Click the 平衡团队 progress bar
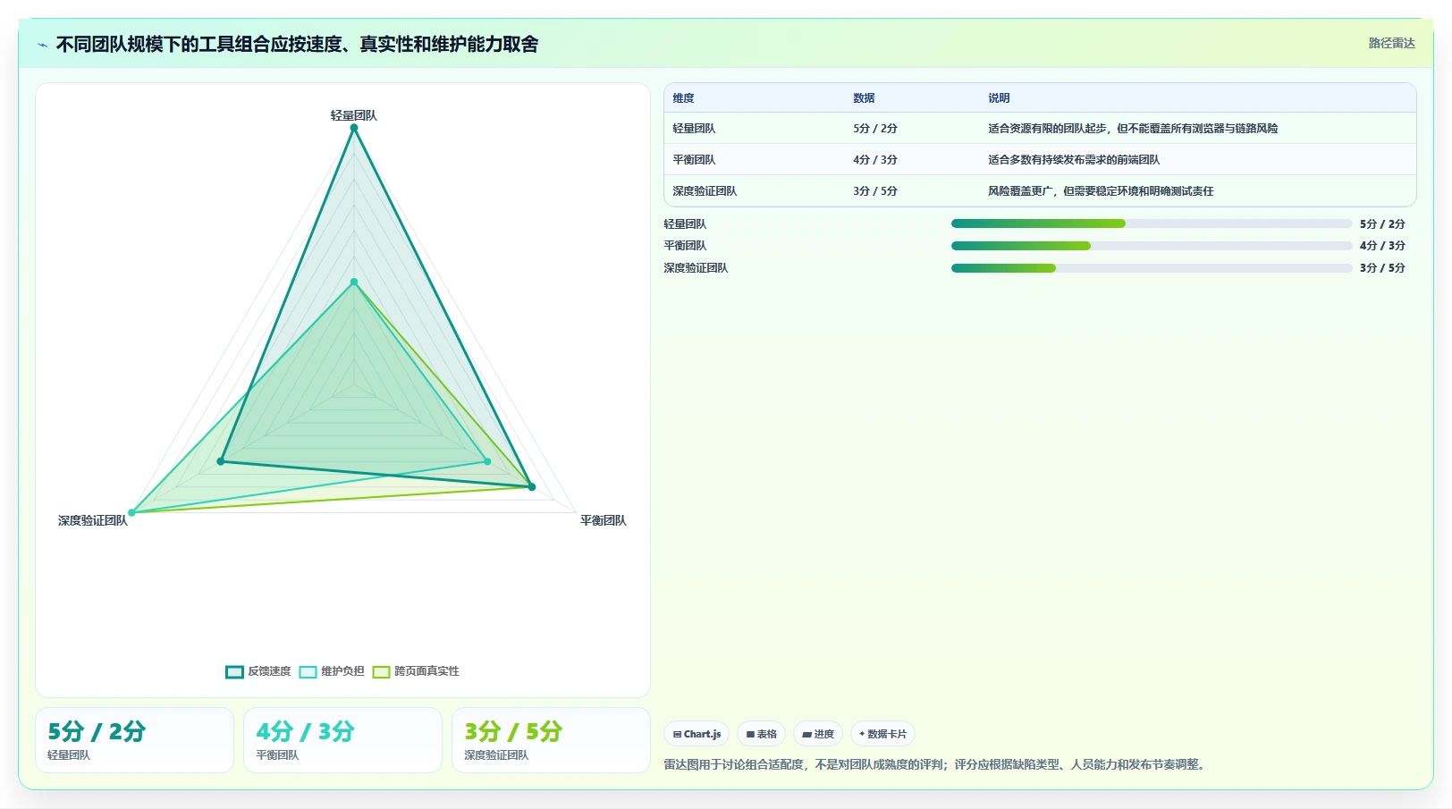 (1152, 246)
